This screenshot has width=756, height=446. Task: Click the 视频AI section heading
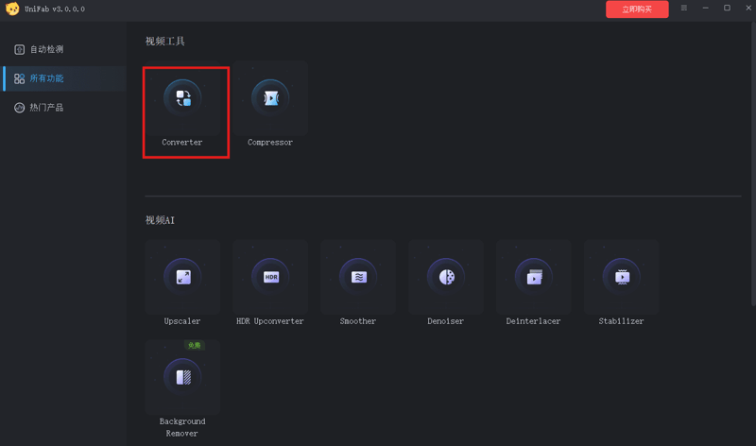tap(160, 220)
